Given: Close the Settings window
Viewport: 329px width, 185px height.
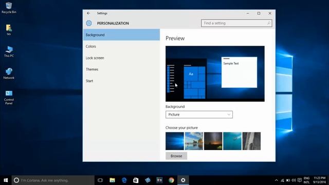Looking at the screenshot, I should pos(270,13).
